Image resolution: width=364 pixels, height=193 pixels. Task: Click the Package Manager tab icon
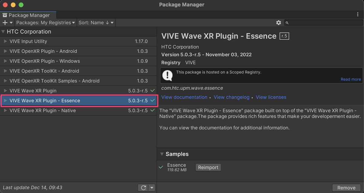pyautogui.click(x=5, y=15)
